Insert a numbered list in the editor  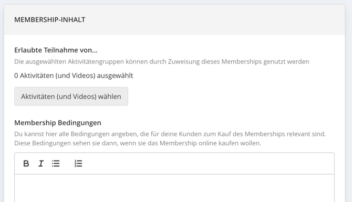pos(78,164)
